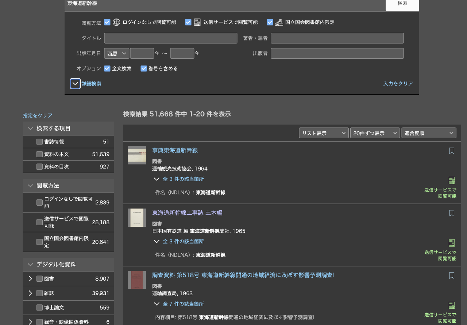This screenshot has height=325, width=467.
Task: Bookmark the 東海道新幹線工事誌 土木編 result
Action: [x=452, y=213]
